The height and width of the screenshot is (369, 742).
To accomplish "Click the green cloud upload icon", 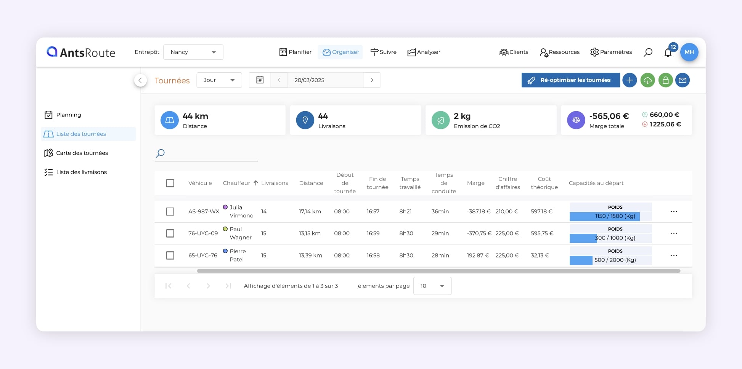I will click(x=647, y=80).
